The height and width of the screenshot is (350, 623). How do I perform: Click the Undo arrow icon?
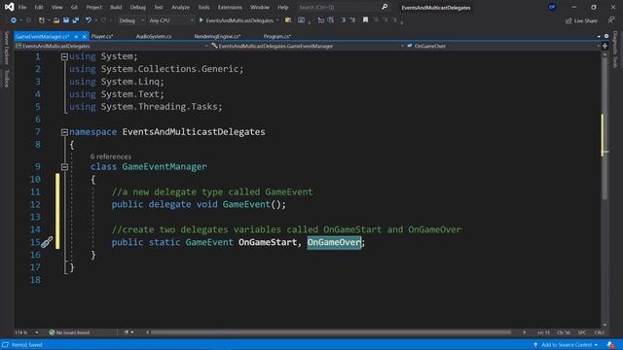89,20
